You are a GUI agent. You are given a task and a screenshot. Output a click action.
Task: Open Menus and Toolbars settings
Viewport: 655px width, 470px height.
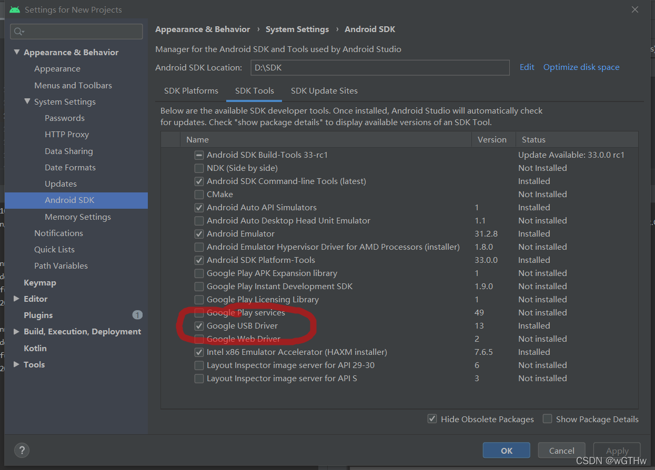[73, 85]
